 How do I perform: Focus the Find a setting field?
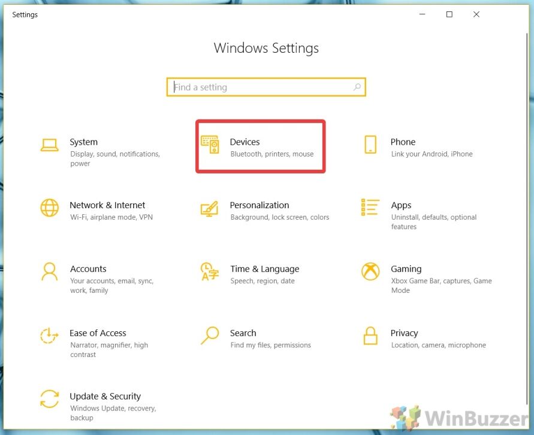point(266,87)
